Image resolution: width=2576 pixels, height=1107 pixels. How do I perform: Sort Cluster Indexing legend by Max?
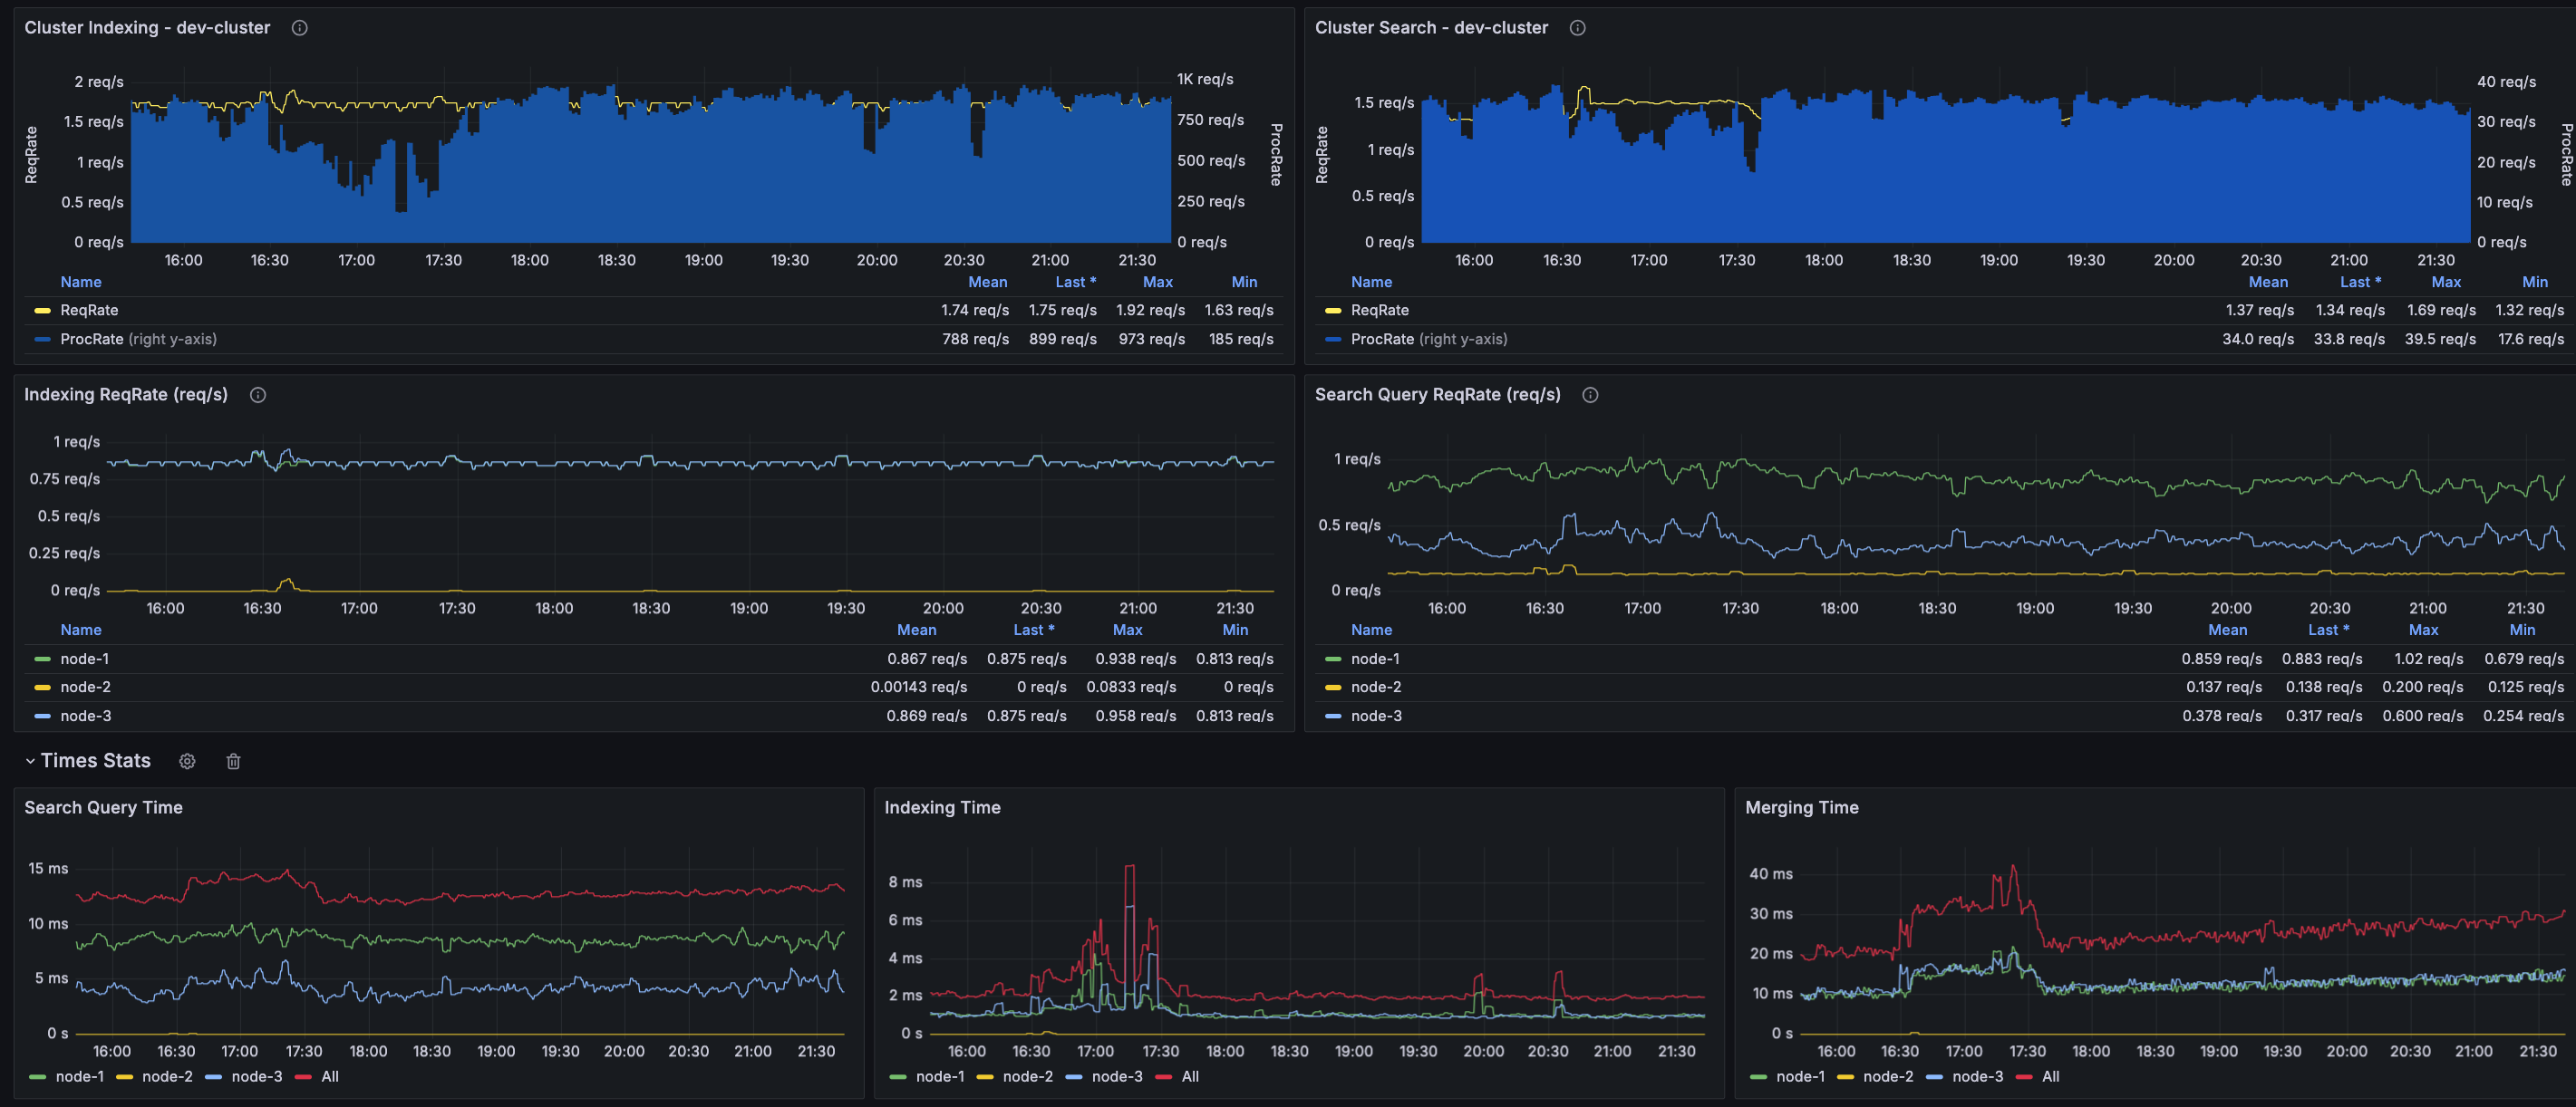click(x=1158, y=283)
